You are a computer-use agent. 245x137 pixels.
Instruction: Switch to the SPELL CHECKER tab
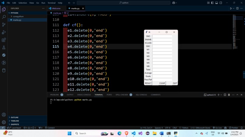tap(122, 95)
